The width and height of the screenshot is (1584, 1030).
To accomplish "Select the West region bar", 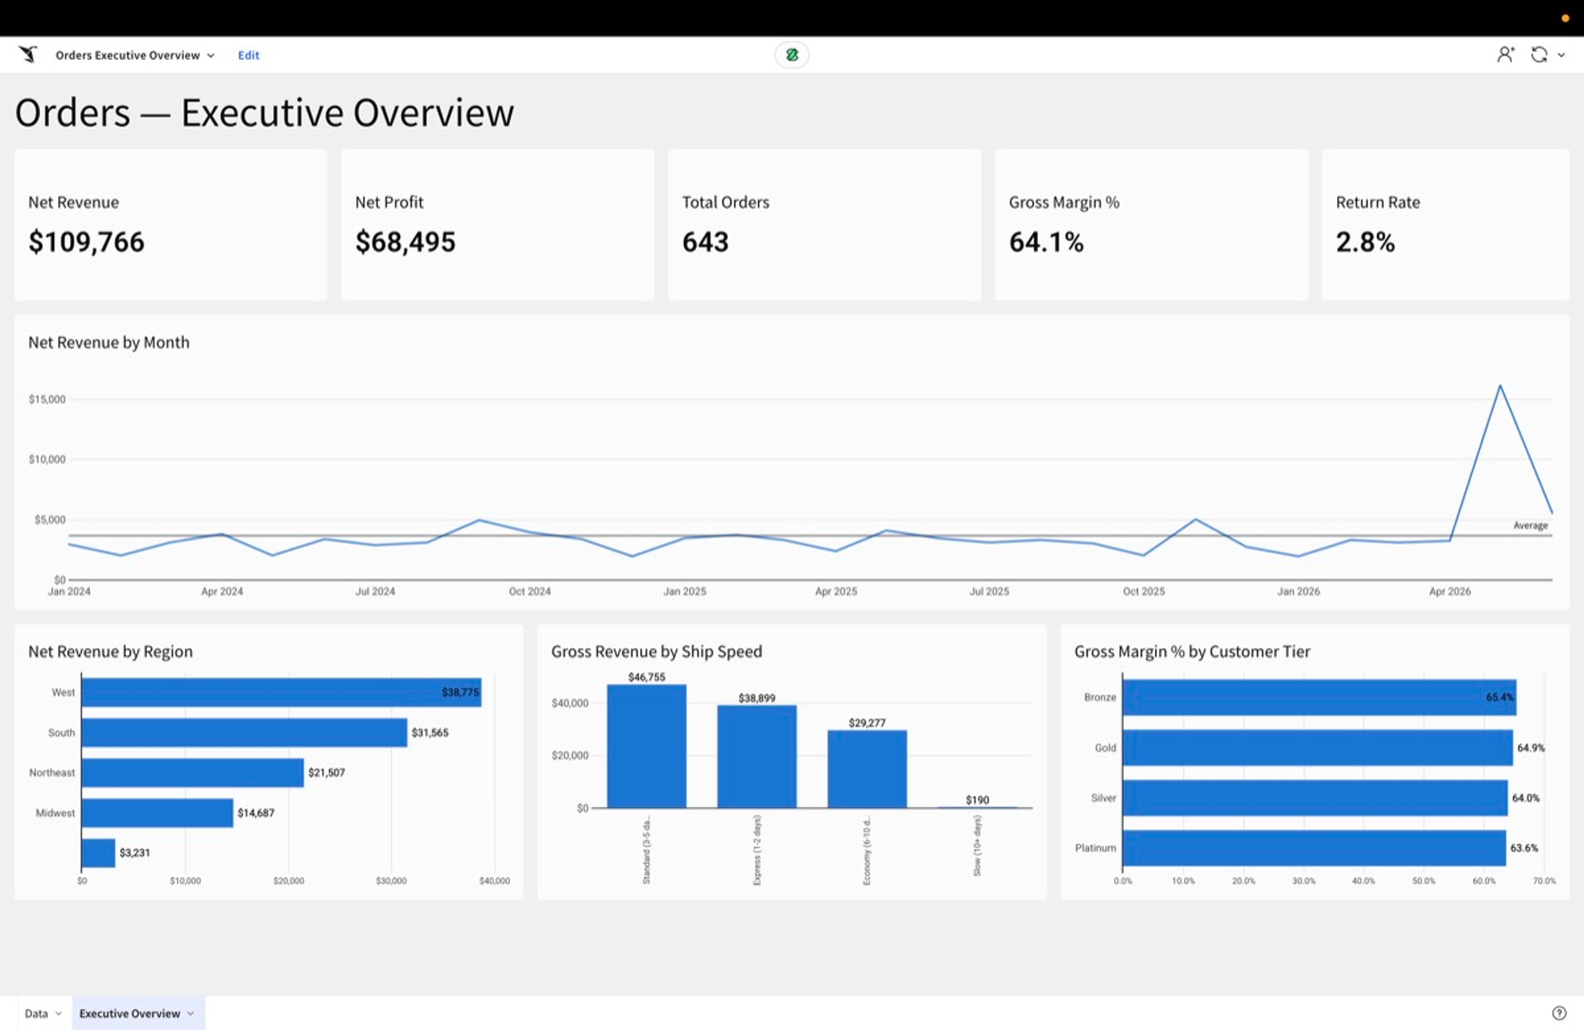I will tap(281, 692).
